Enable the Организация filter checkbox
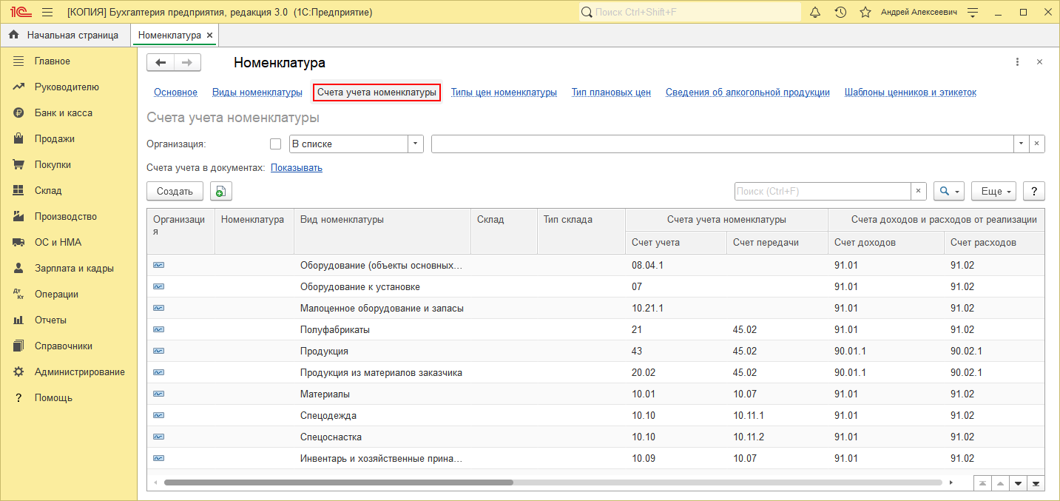Image resolution: width=1060 pixels, height=501 pixels. pyautogui.click(x=276, y=144)
